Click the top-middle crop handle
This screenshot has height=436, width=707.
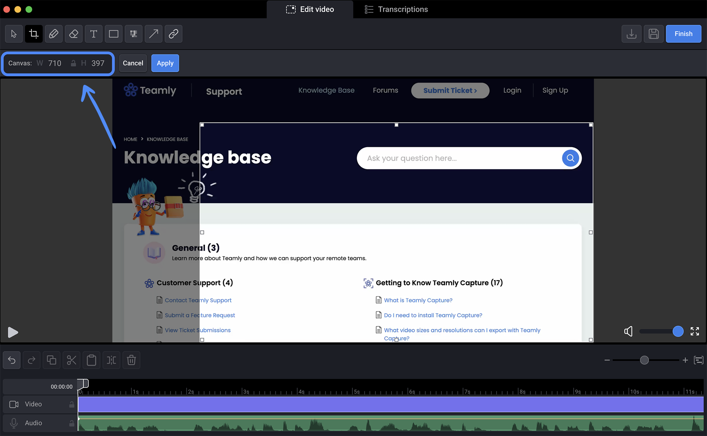[396, 125]
